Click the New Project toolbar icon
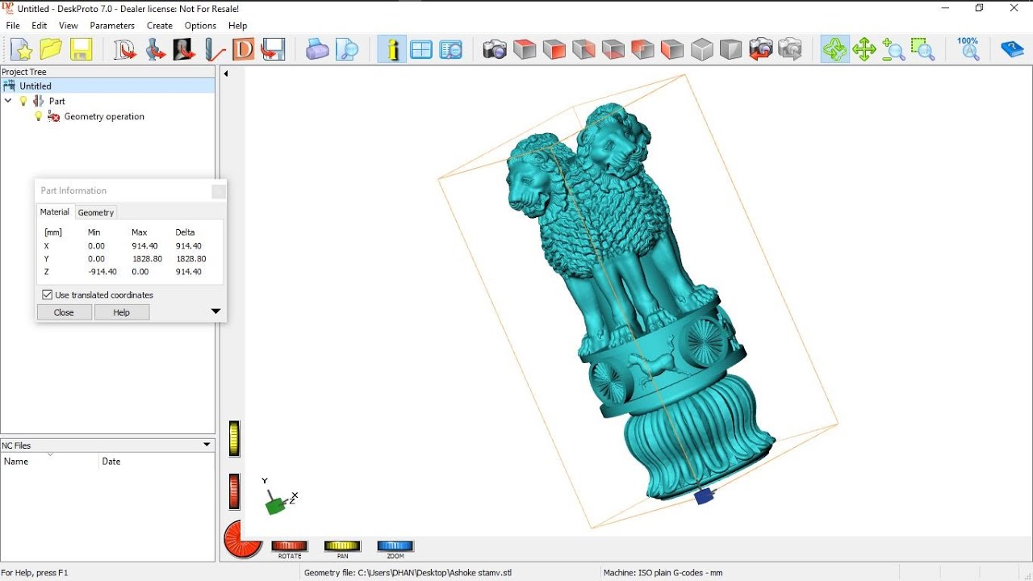The width and height of the screenshot is (1033, 581). (22, 50)
